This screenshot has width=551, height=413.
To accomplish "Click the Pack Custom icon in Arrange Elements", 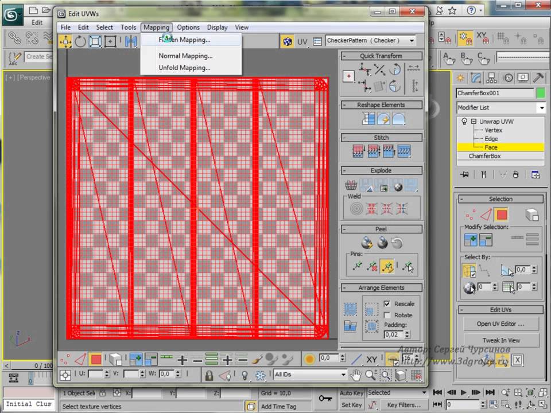I will [x=350, y=309].
